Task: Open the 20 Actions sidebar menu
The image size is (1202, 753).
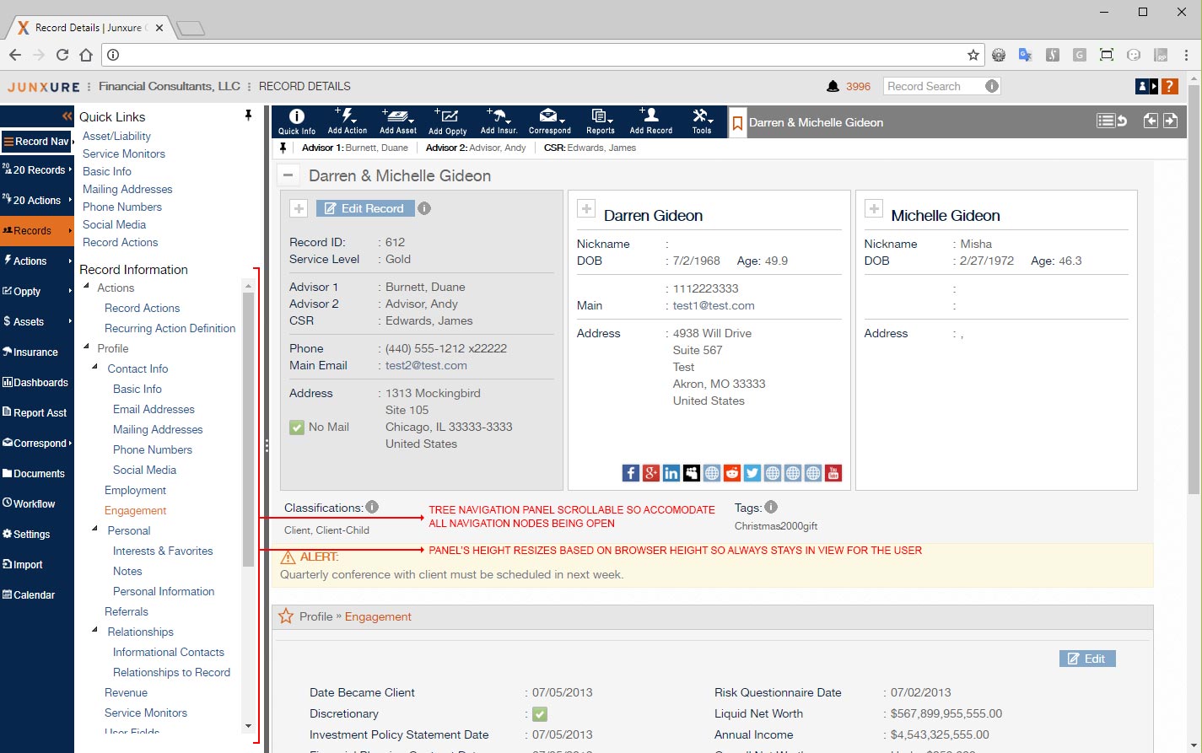Action: (37, 200)
